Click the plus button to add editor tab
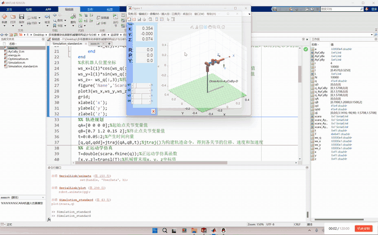 [109, 44]
